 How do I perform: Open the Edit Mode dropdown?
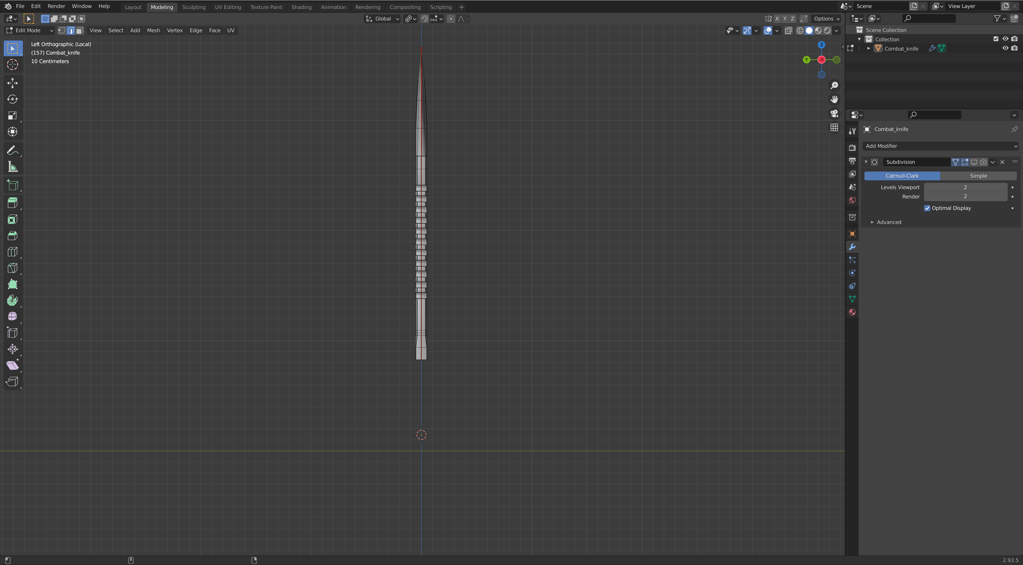click(29, 31)
